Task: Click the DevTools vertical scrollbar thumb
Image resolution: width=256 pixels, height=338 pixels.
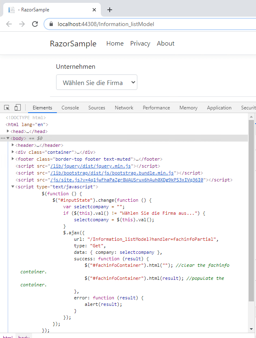Action: (x=251, y=211)
